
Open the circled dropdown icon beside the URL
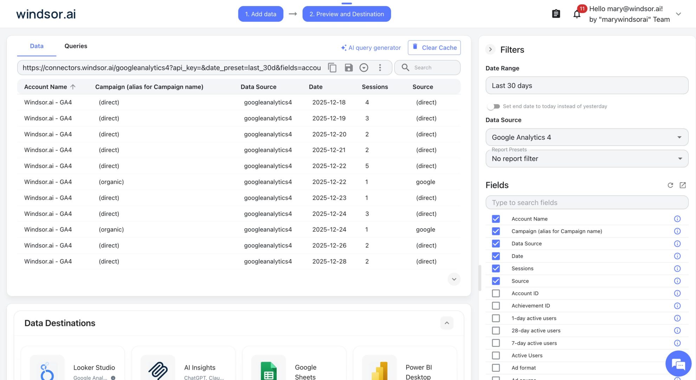tap(364, 67)
